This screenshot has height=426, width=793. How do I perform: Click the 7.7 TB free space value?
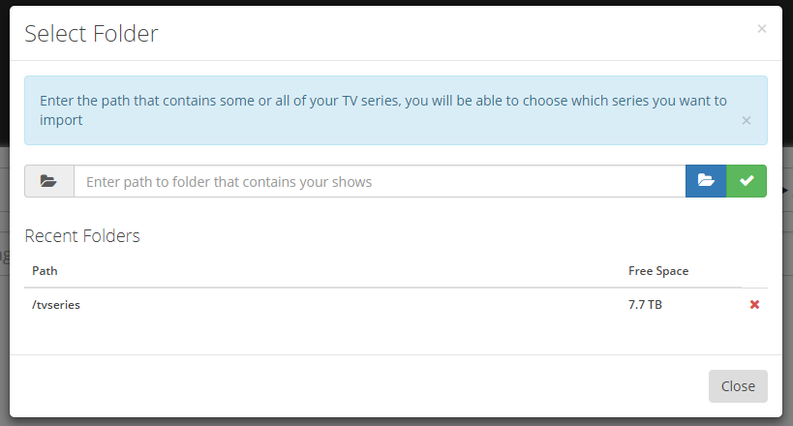(x=645, y=305)
